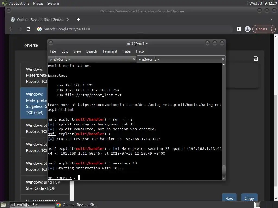Expand Chrome's tab search chevron
Screen dimensions: 278x208
click(x=271, y=19)
